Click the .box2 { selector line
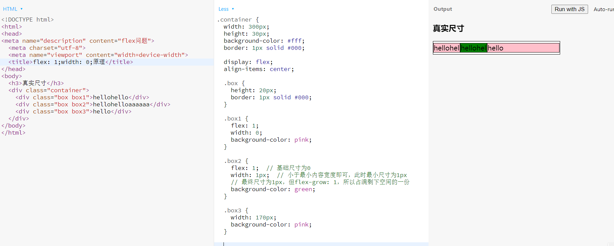Viewport: 614px width, 246px height. point(236,161)
